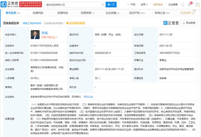Screen dimensions: 201x137
Task: Select staff size value 50-99人
Action: (x=35, y=78)
